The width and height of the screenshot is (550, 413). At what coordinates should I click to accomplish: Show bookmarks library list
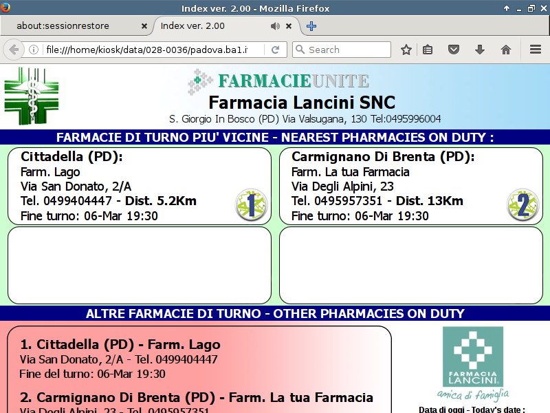pyautogui.click(x=428, y=50)
